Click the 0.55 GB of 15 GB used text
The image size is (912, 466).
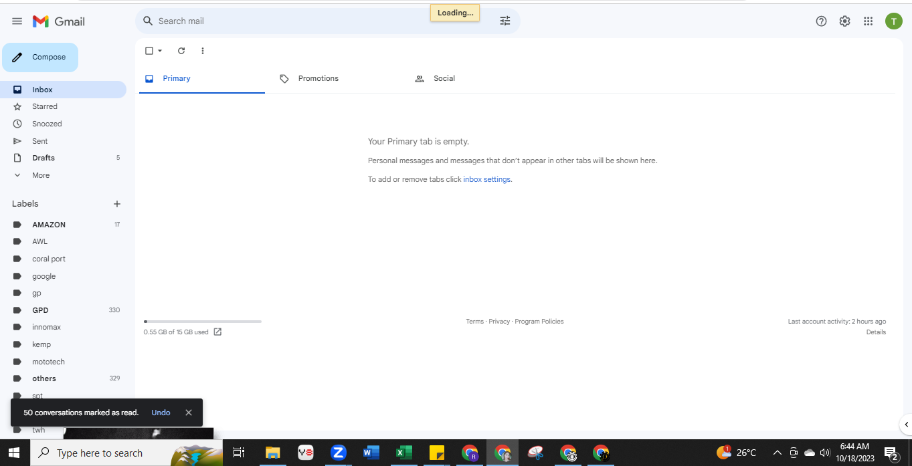(176, 332)
